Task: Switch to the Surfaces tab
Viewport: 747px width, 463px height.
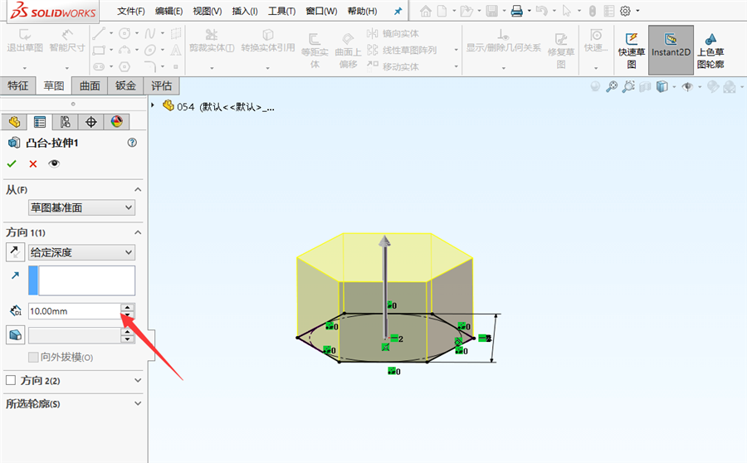Action: pyautogui.click(x=90, y=85)
